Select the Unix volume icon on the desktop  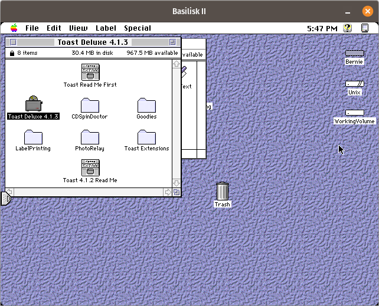point(355,84)
